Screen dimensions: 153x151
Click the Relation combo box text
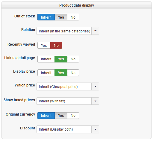point(64,31)
